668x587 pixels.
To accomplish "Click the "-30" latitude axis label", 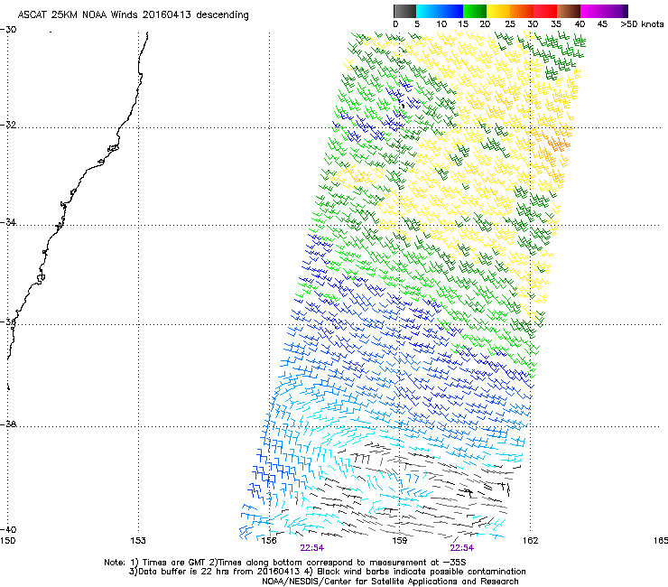I will [8, 30].
